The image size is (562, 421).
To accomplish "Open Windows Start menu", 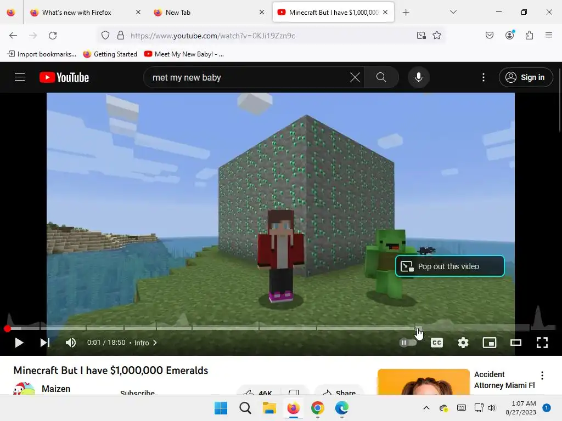I will coord(221,408).
